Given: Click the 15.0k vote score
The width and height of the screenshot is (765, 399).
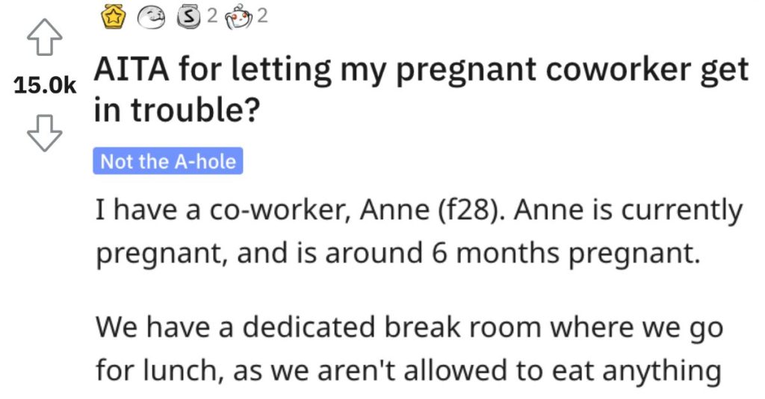Looking at the screenshot, I should tap(45, 85).
